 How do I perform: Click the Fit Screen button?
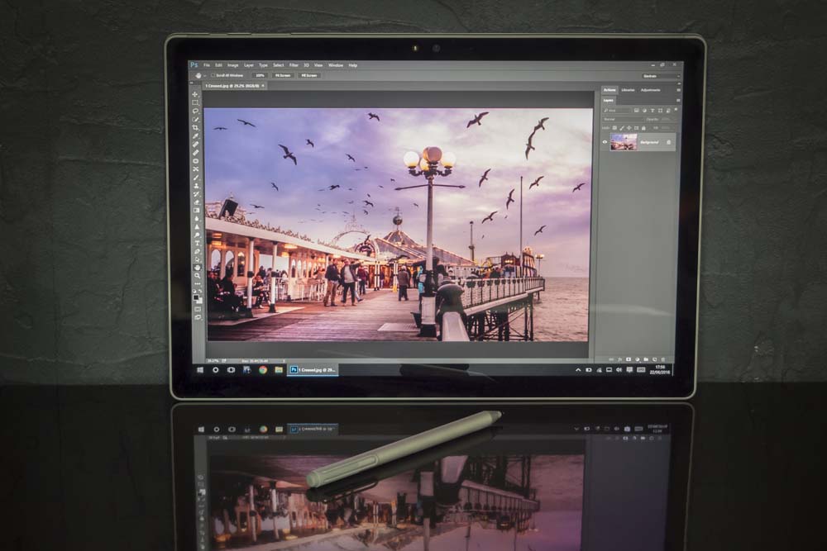coord(283,75)
